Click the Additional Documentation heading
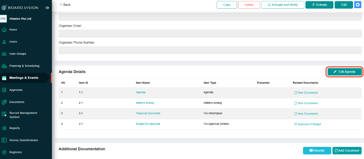 (x=82, y=149)
